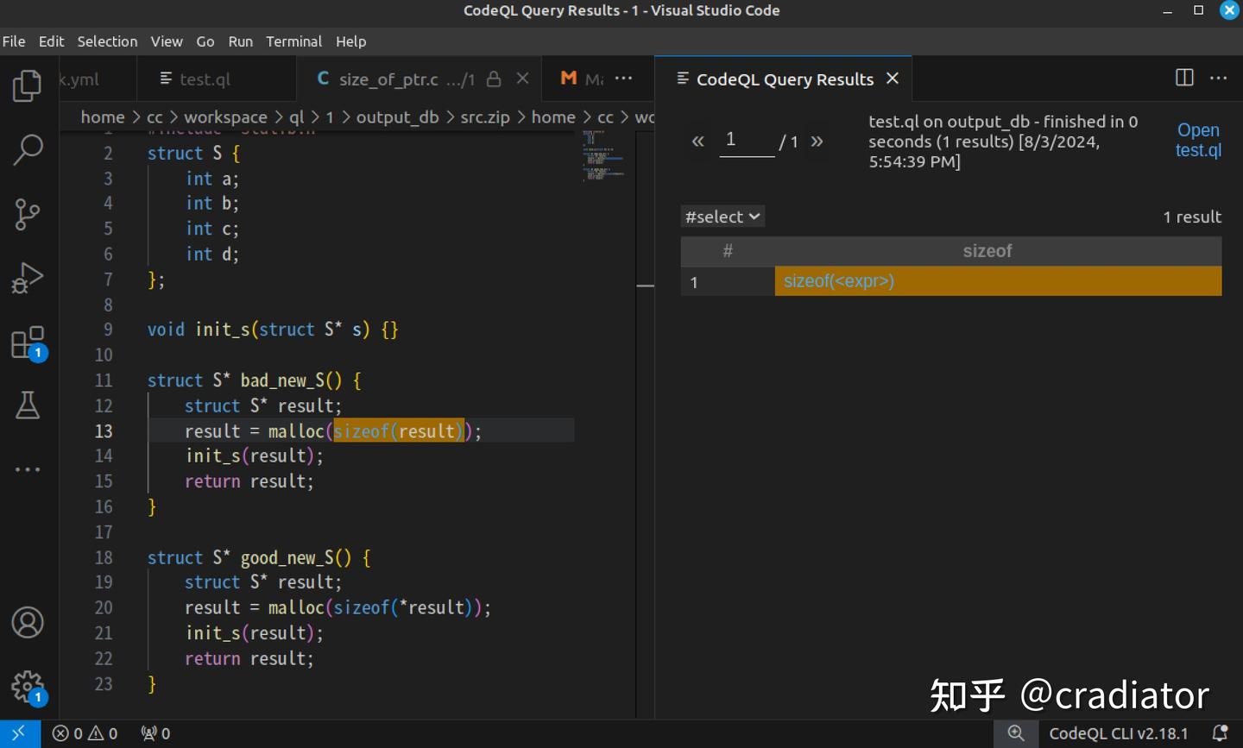Open the Testing view via the beaker icon
The image size is (1243, 748).
point(27,405)
